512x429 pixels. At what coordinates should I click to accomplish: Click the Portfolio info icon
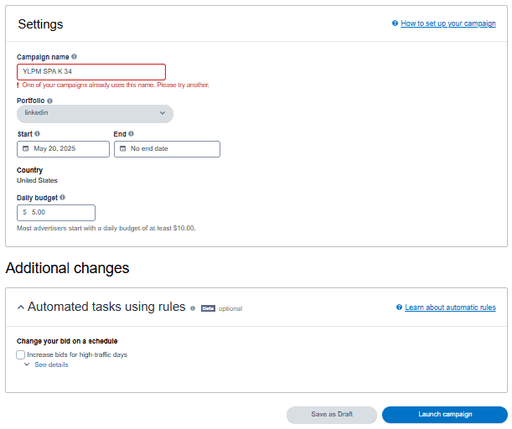(49, 101)
